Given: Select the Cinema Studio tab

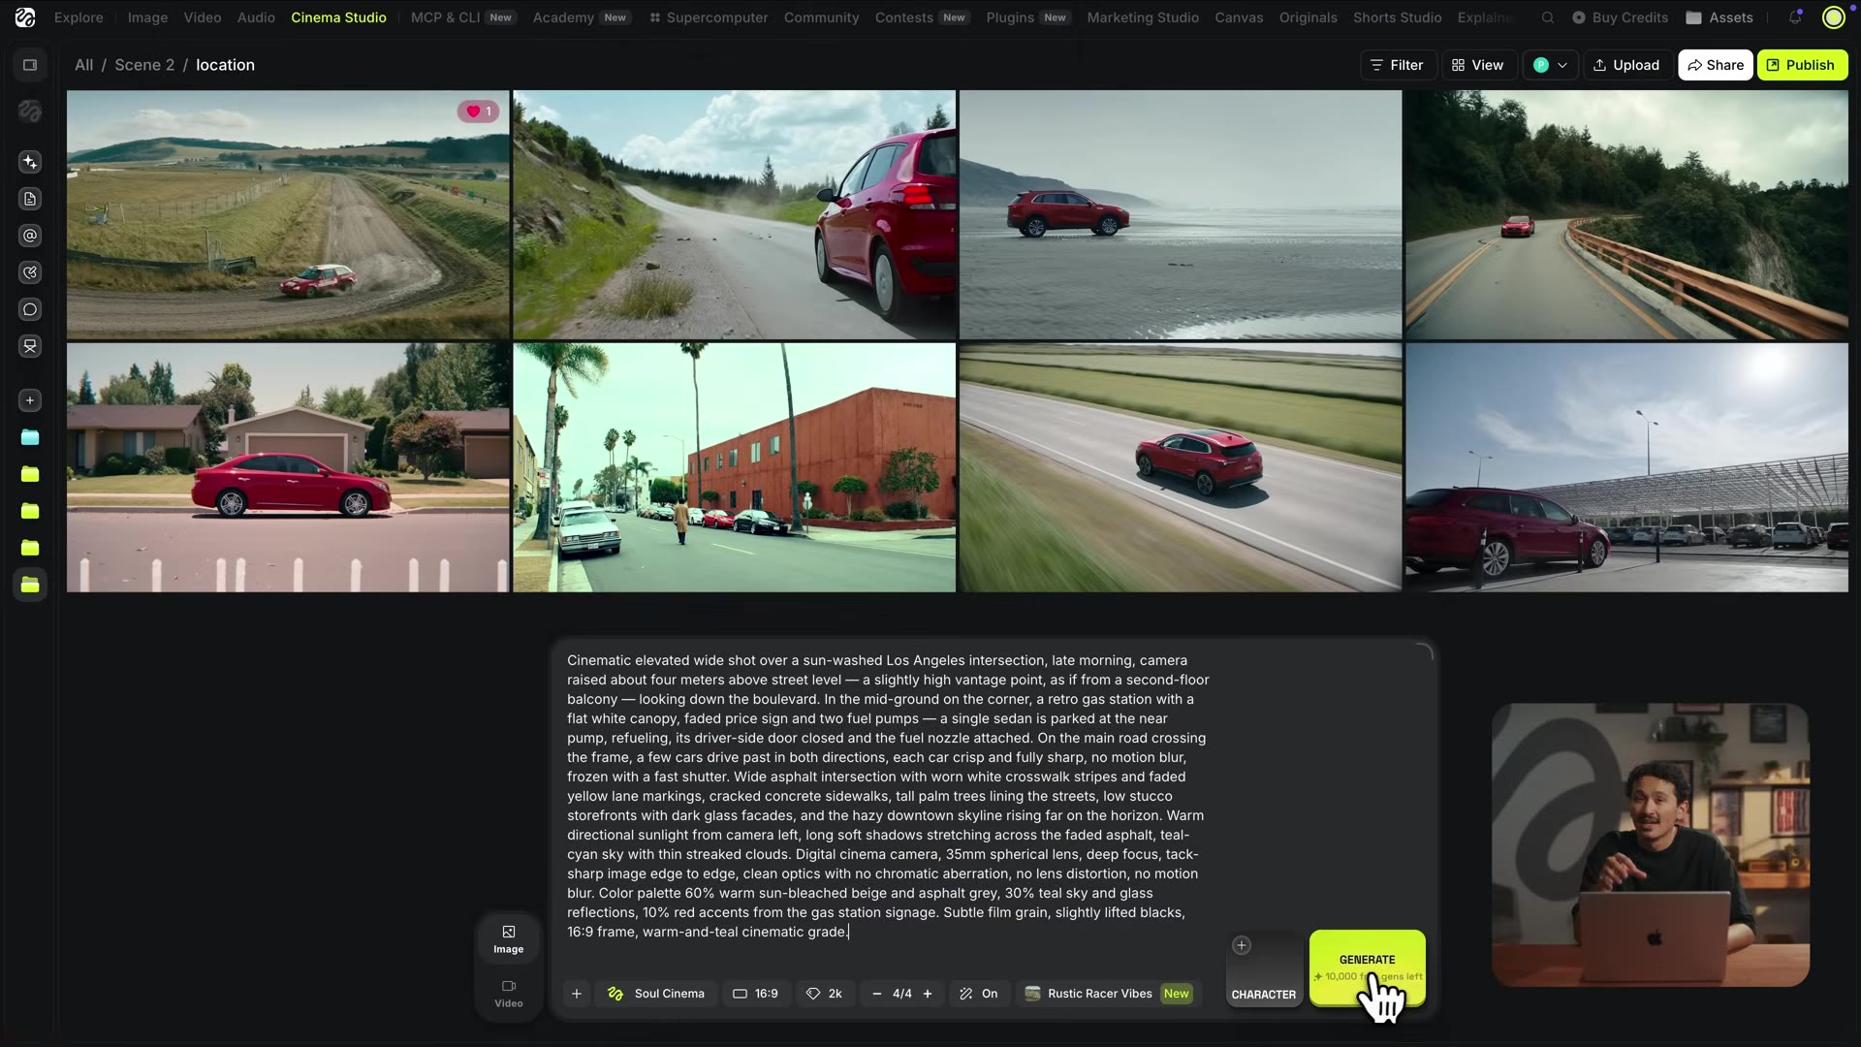Looking at the screenshot, I should tap(338, 17).
